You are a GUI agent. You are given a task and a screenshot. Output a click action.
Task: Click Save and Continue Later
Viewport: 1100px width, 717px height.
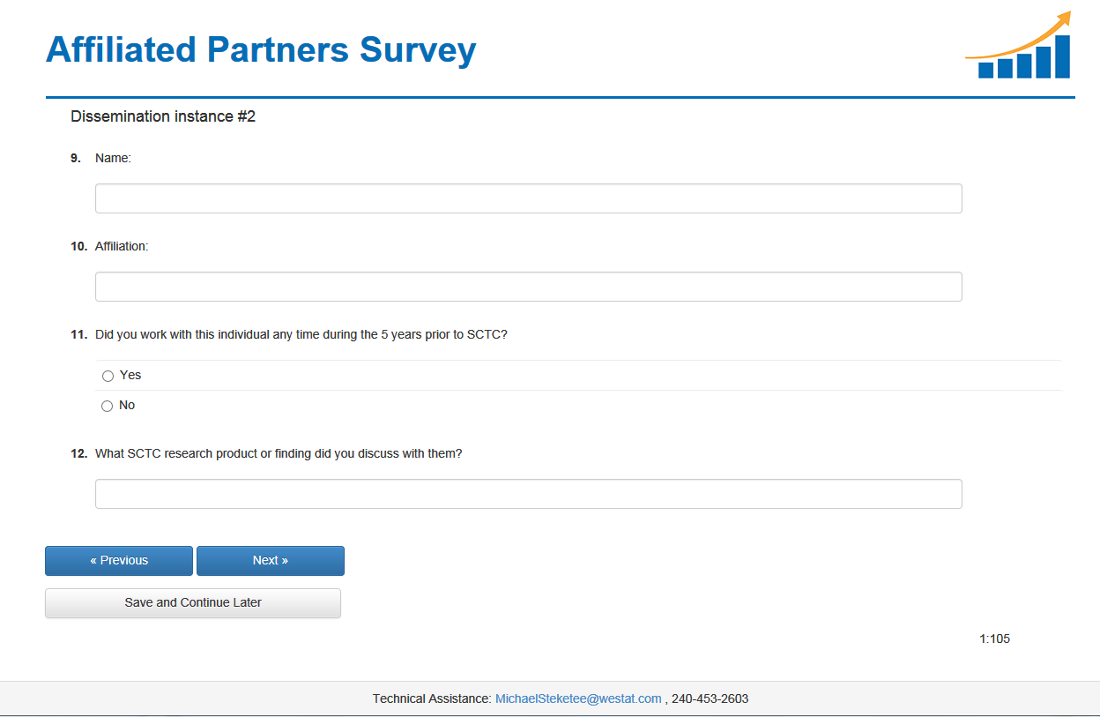pos(193,603)
